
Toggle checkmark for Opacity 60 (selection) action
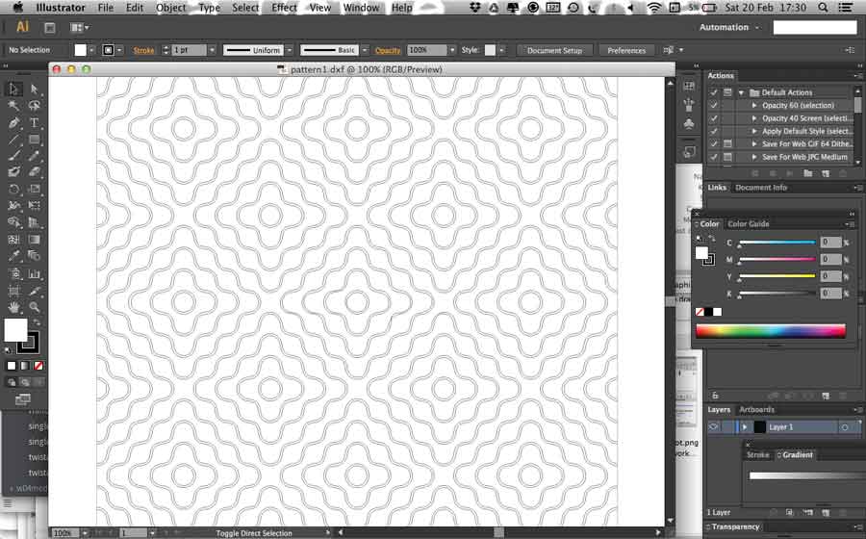click(714, 105)
